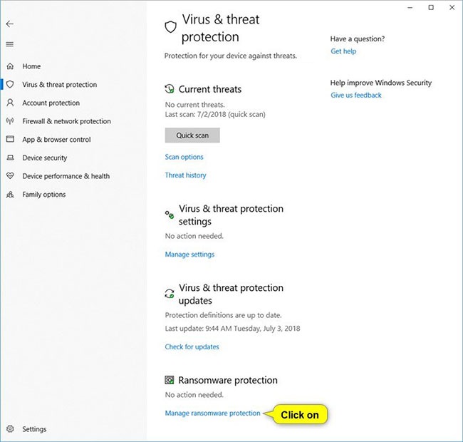Select the Virus & threat protection shield icon

[10, 85]
